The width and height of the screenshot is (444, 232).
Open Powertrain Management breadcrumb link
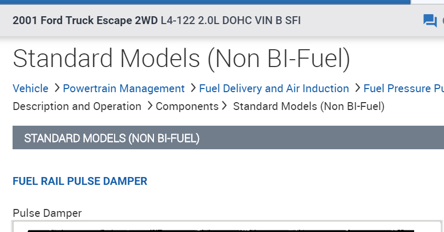(x=124, y=89)
